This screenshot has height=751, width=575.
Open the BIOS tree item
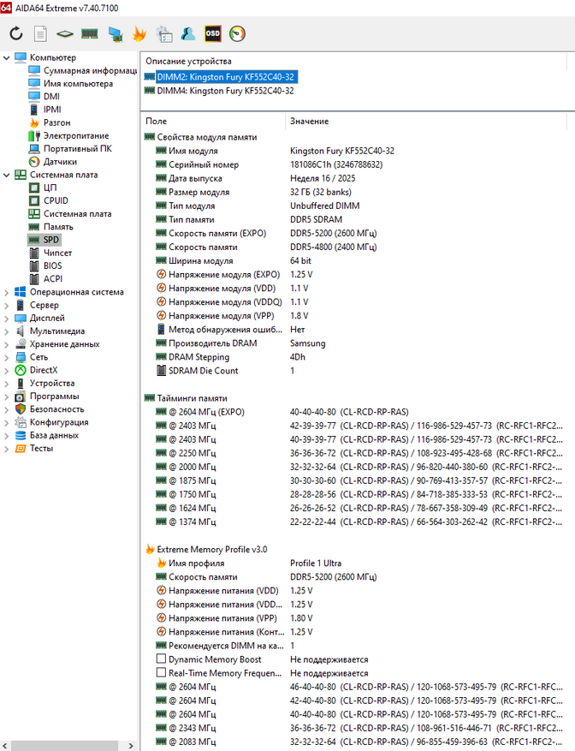45,265
